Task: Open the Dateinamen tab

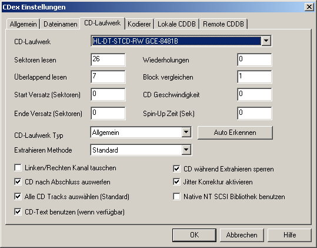Action: click(61, 24)
